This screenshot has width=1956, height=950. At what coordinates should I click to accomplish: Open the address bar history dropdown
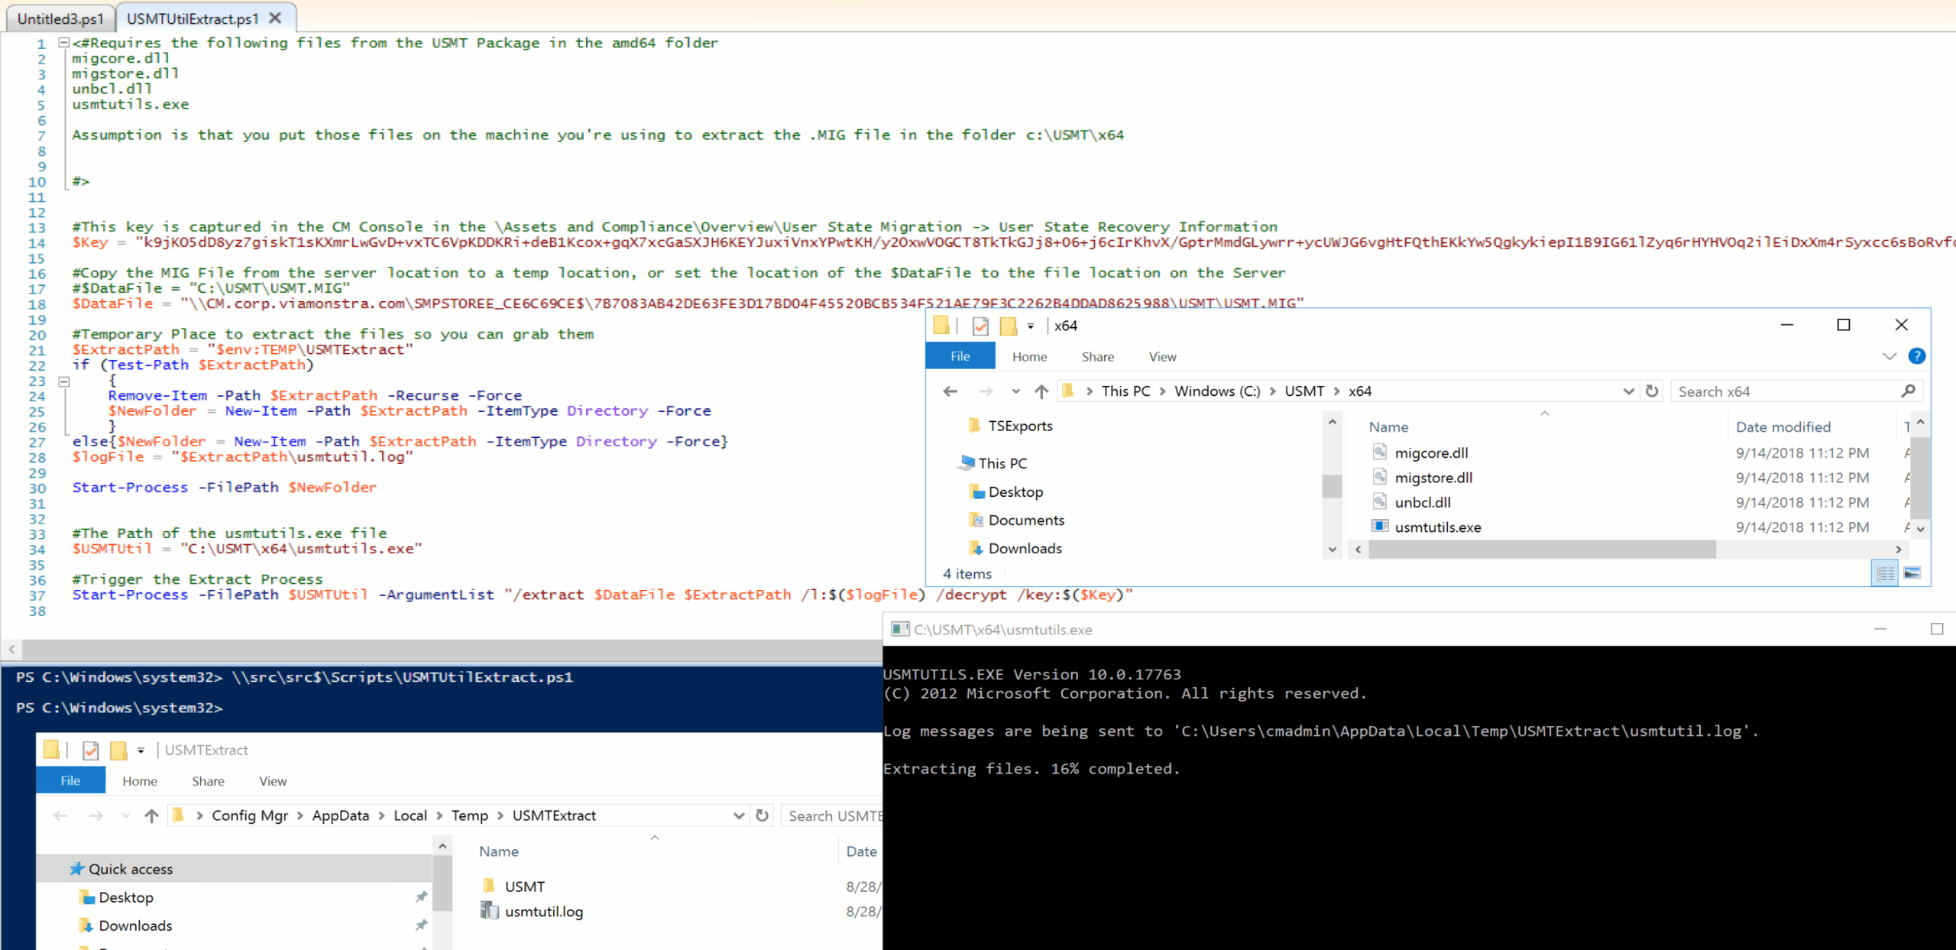[x=1628, y=391]
